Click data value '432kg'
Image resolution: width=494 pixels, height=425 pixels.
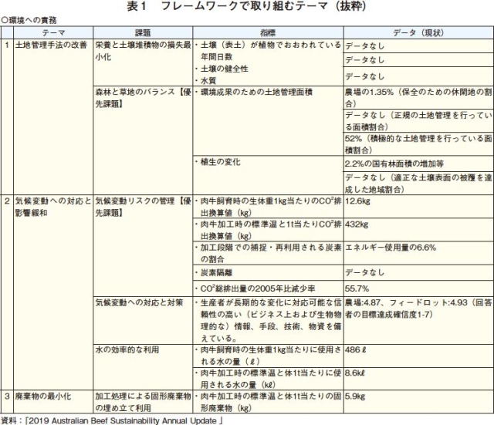357,224
